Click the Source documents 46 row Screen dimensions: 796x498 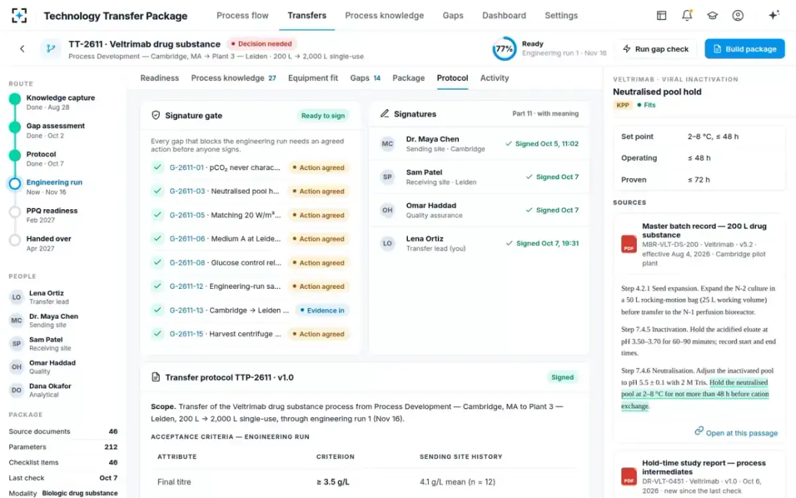click(63, 432)
